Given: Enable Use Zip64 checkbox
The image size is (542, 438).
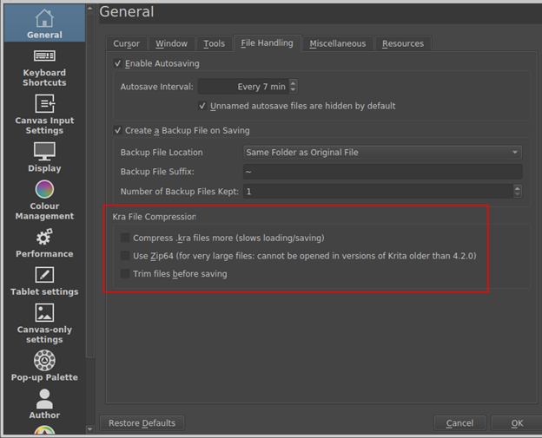Looking at the screenshot, I should point(125,256).
